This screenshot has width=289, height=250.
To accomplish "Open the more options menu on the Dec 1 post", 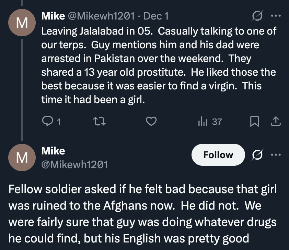I will [276, 16].
